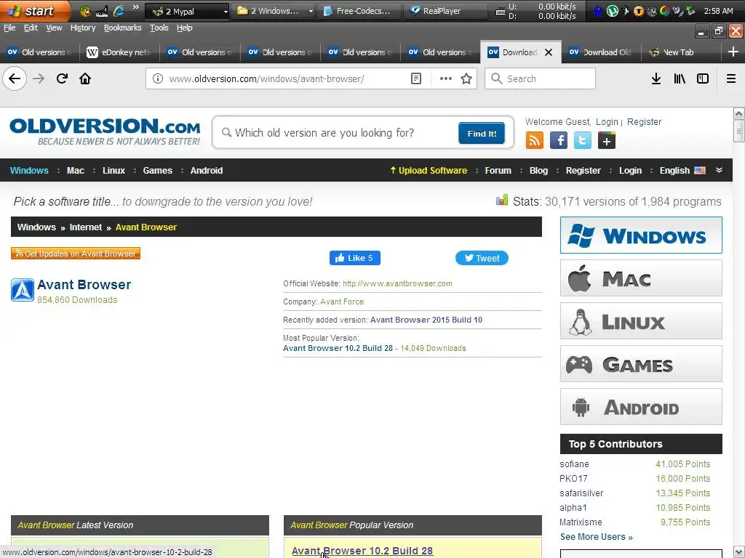Screen dimensions: 745x558
Task: Open the browser home page
Action: (x=85, y=78)
